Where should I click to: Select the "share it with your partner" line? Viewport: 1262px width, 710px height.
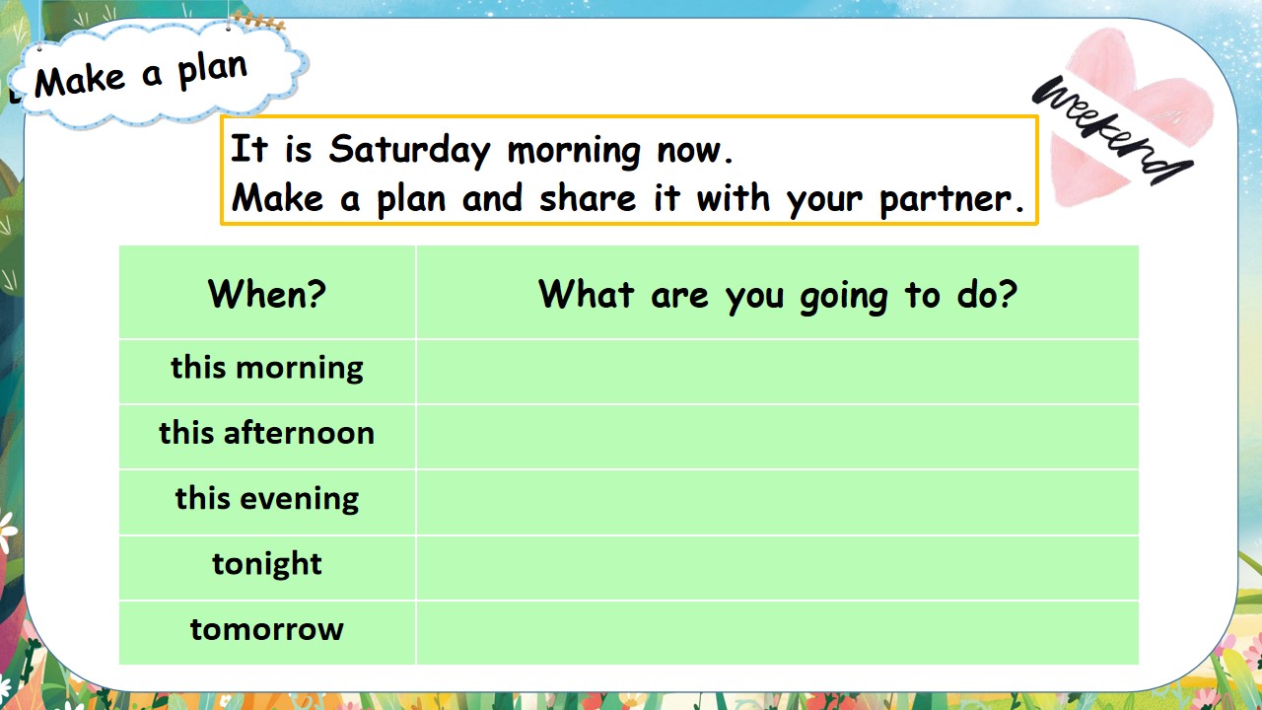click(628, 199)
